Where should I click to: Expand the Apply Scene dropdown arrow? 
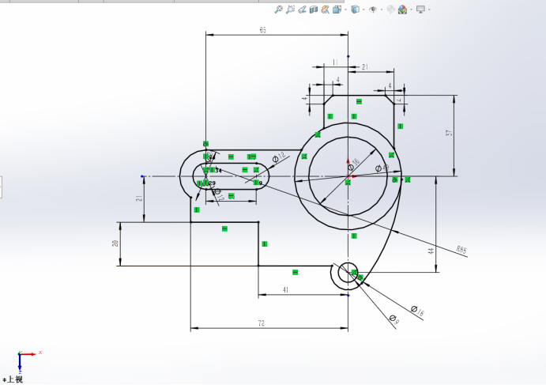coord(412,9)
